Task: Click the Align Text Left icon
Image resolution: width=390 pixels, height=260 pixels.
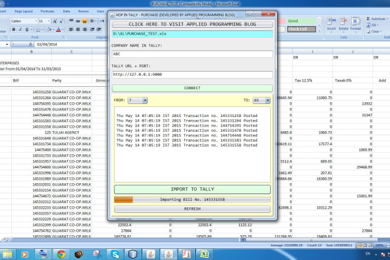Action: pyautogui.click(x=71, y=30)
